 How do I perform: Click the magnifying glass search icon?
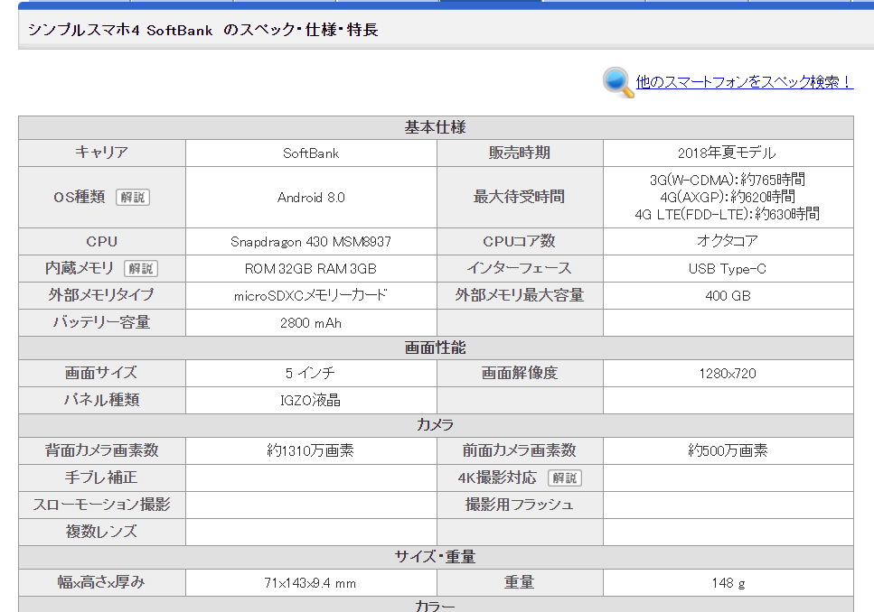[617, 81]
